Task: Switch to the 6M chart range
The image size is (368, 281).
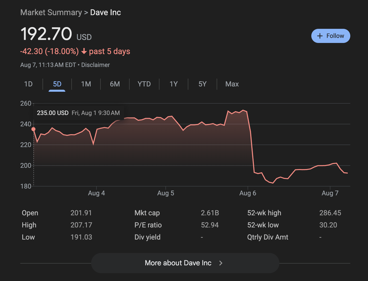Action: pyautogui.click(x=115, y=84)
